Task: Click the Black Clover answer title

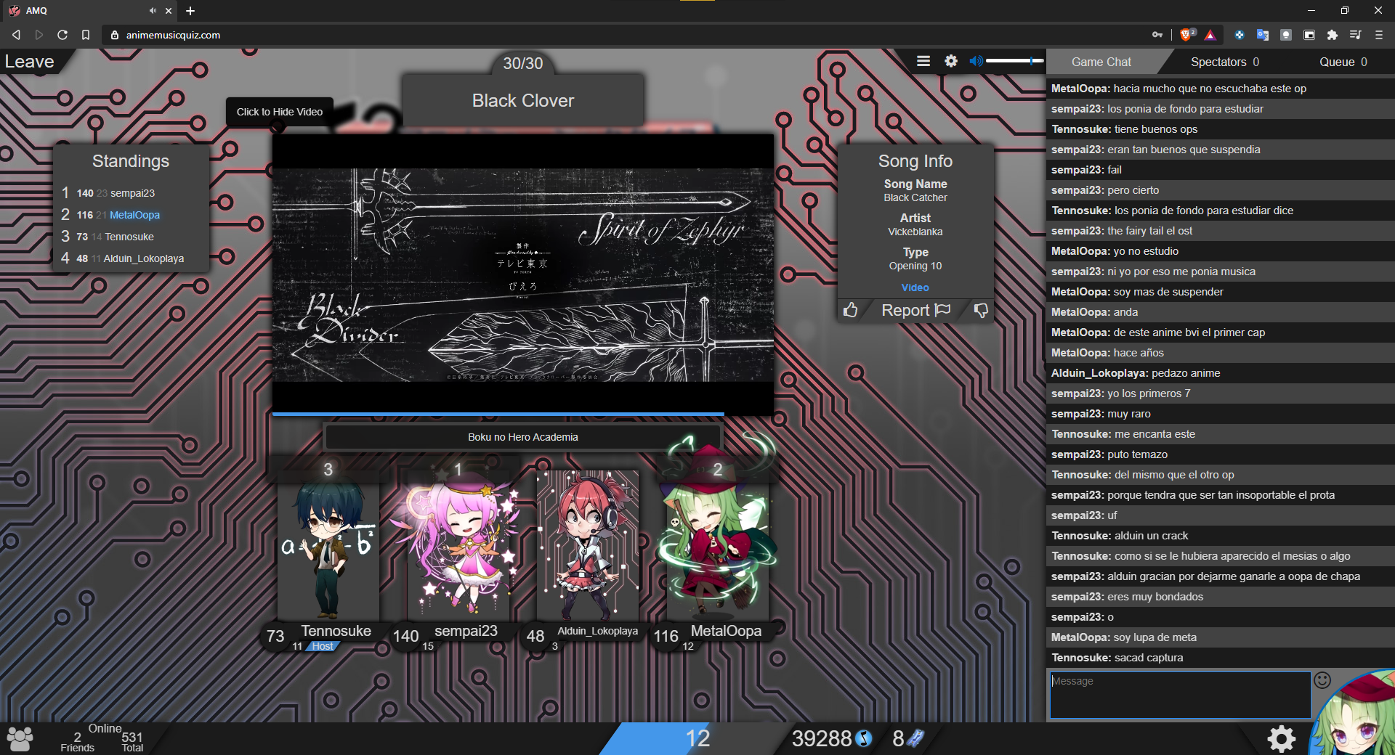Action: [x=523, y=101]
